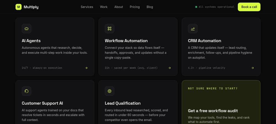Click "31h · saved per week" stat
The width and height of the screenshot is (276, 124).
pyautogui.click(x=131, y=68)
